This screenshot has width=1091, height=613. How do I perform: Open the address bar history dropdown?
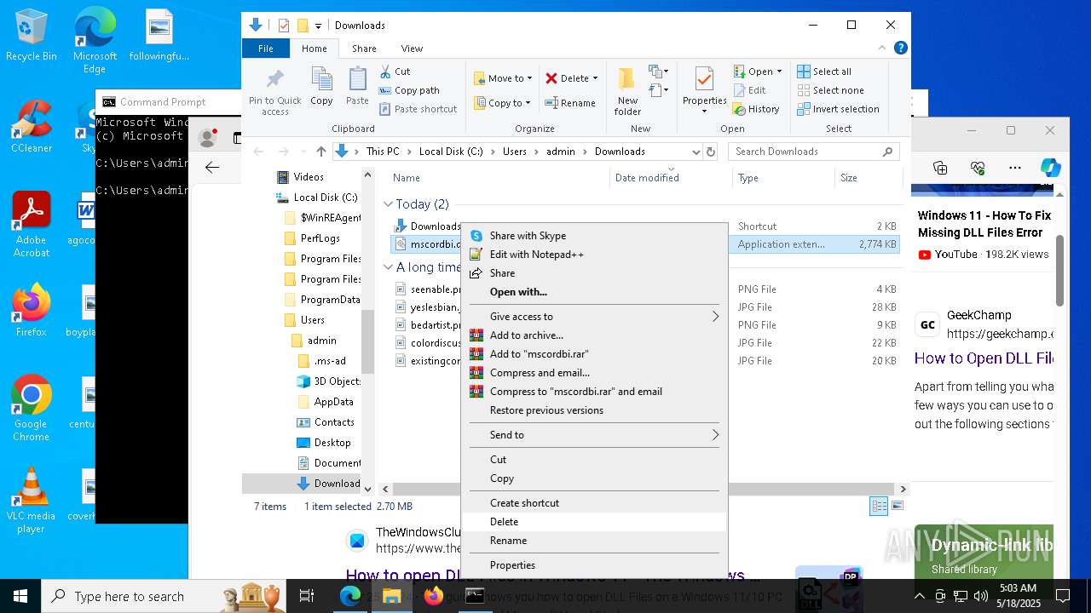tap(696, 152)
